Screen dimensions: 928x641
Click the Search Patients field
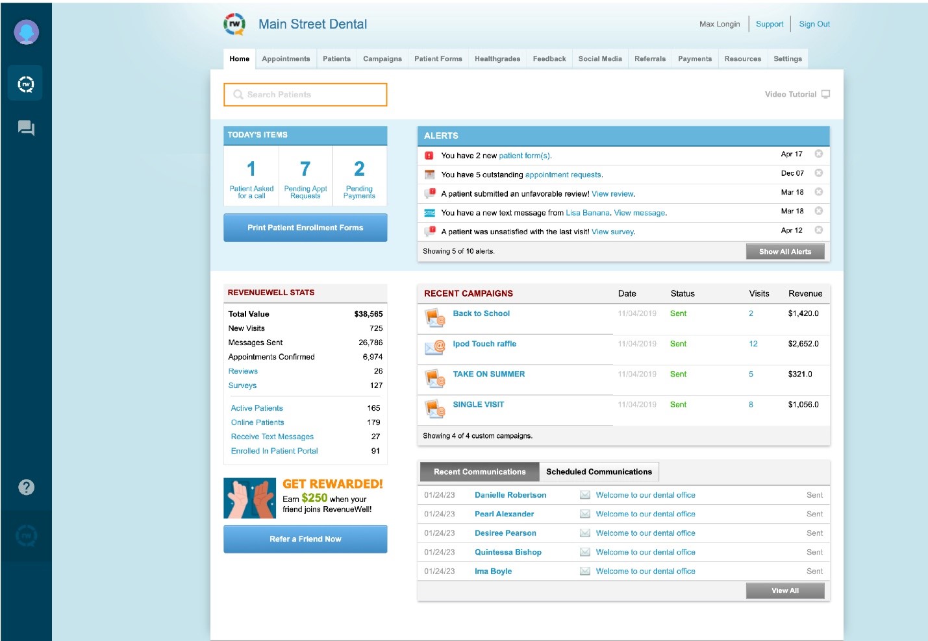(305, 94)
